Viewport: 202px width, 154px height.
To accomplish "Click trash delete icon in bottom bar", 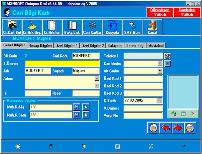I will point(51,146).
